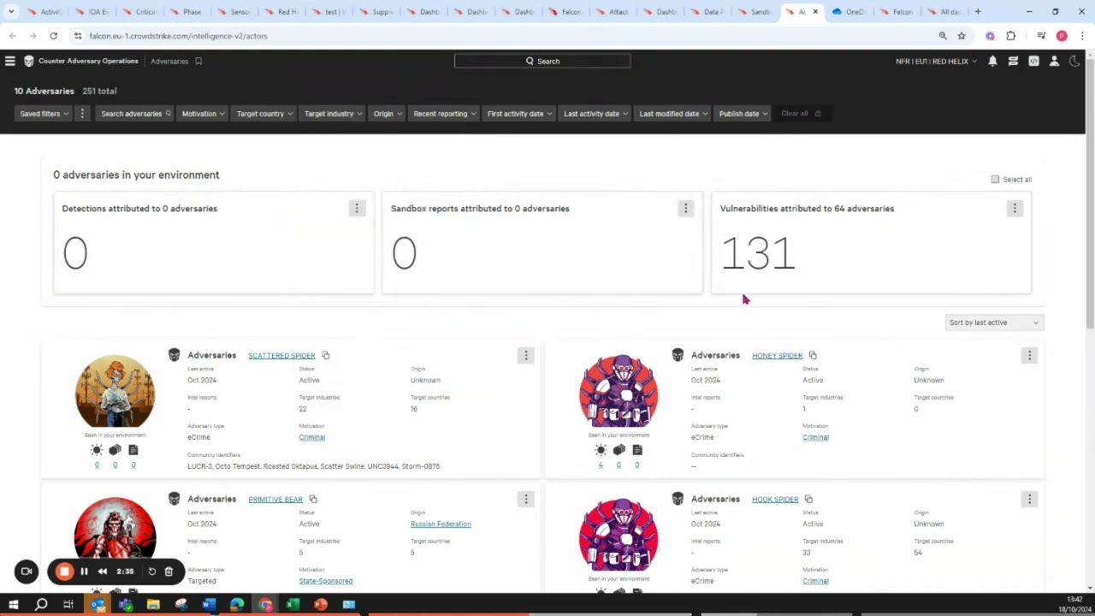Tick the Select all checkbox
The image size is (1095, 616).
(995, 179)
